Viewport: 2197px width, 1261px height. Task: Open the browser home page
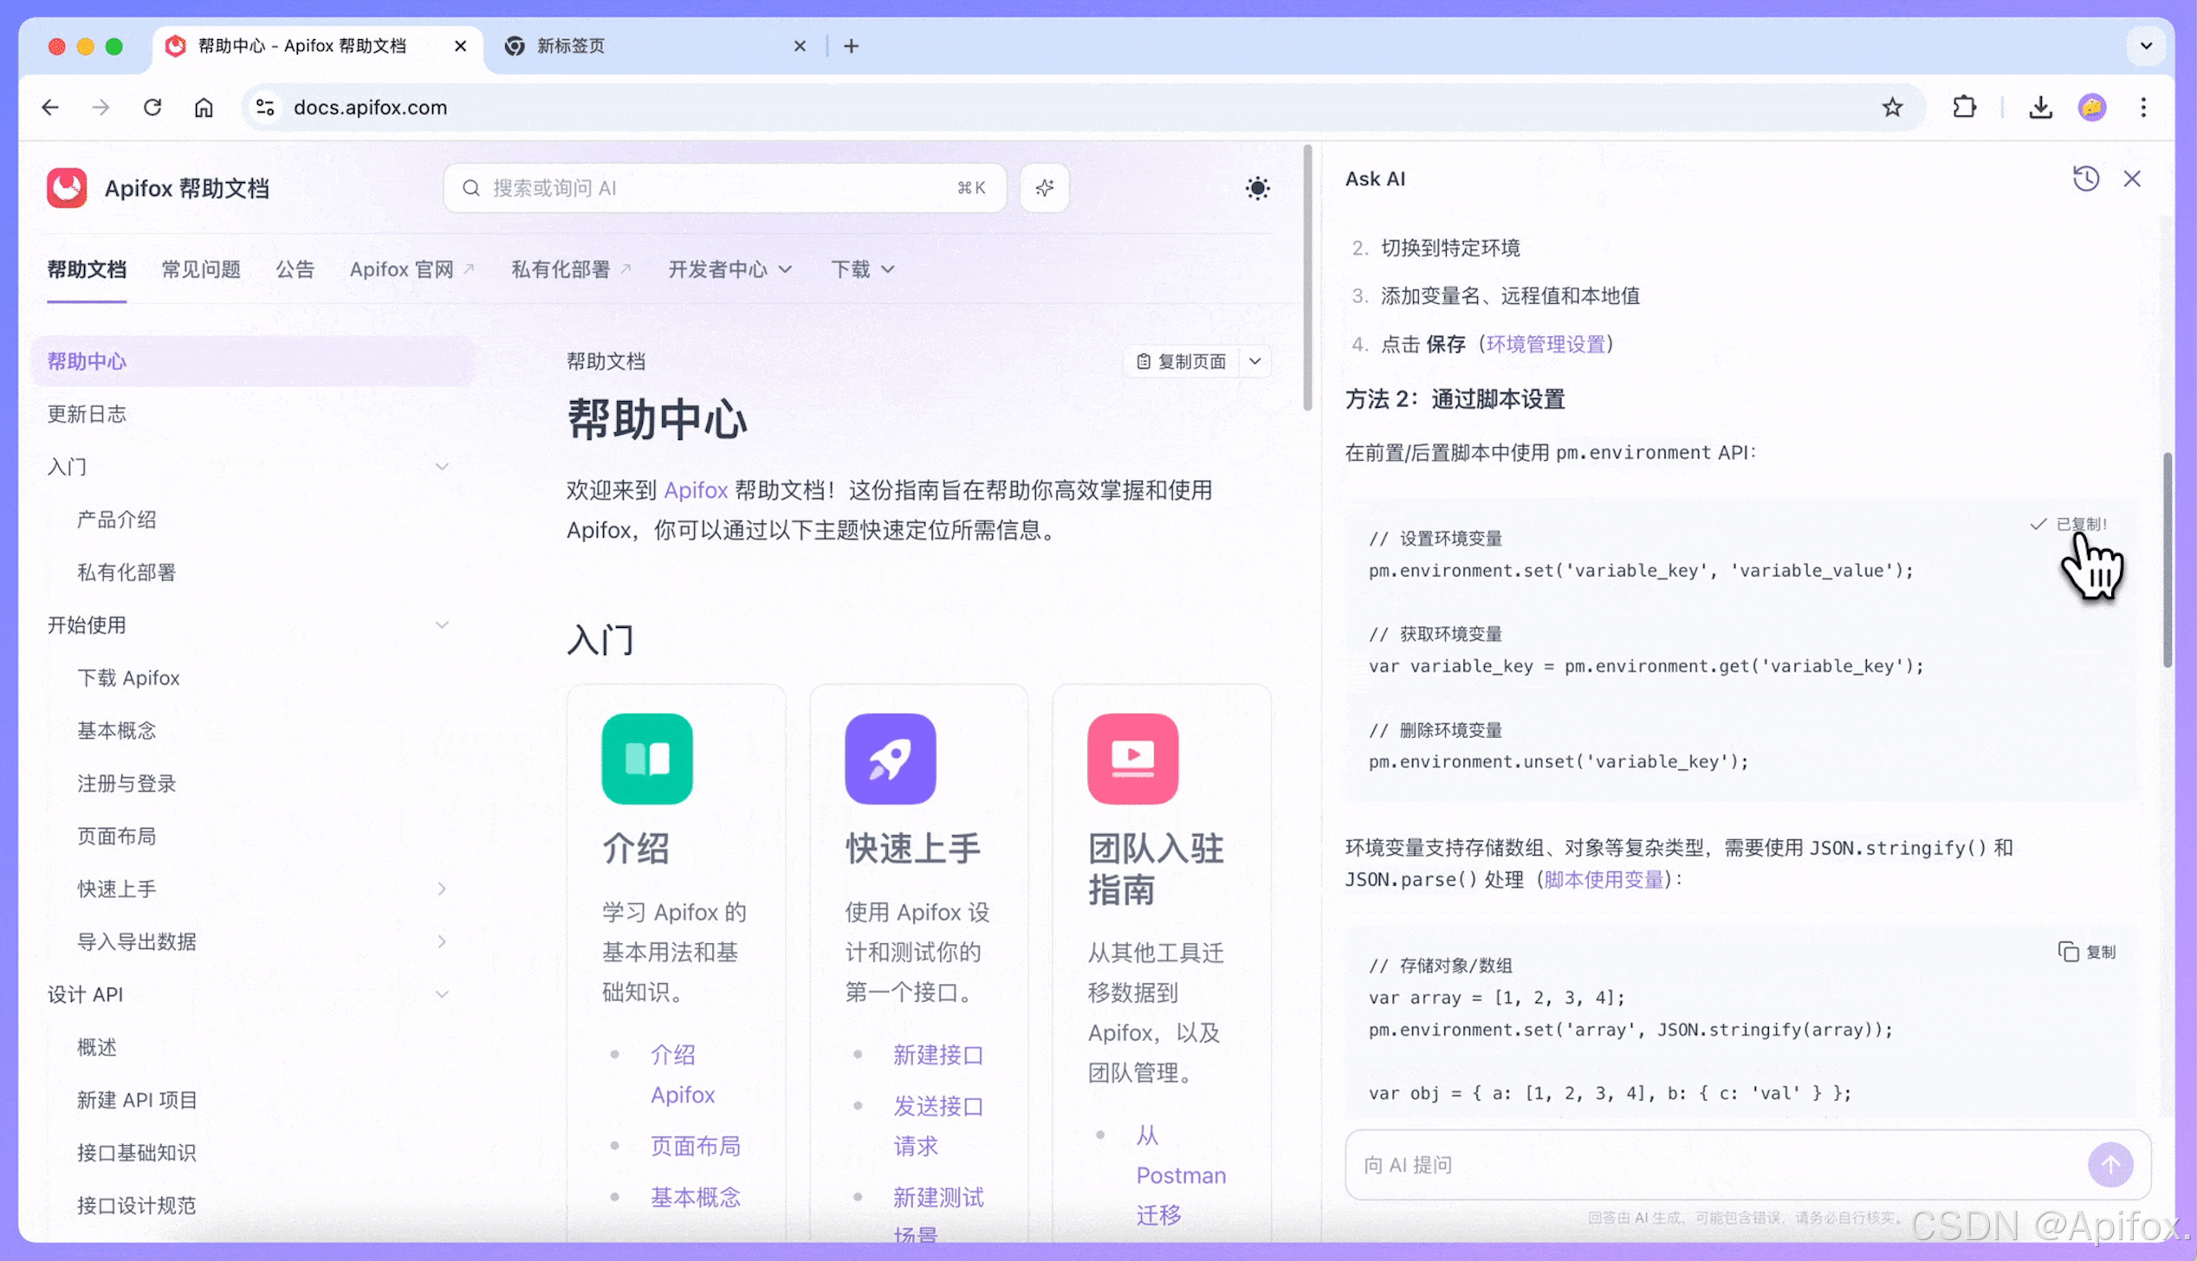204,107
